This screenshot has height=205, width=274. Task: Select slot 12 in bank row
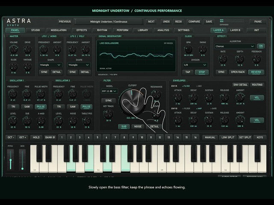tap(160, 138)
